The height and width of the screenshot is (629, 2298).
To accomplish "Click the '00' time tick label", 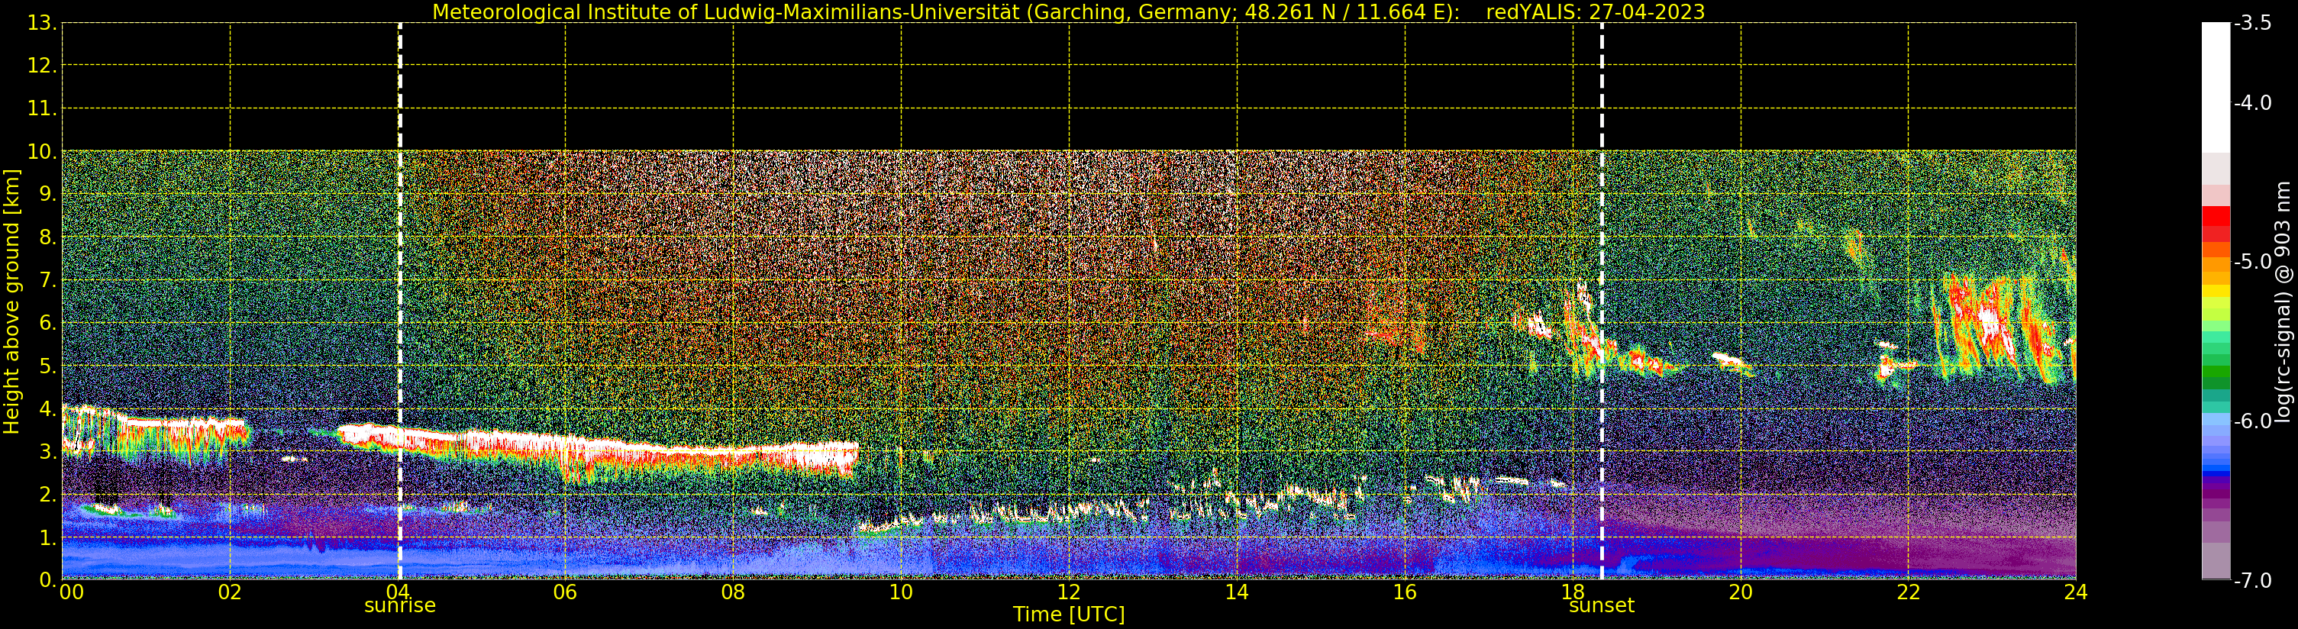I will pyautogui.click(x=71, y=592).
